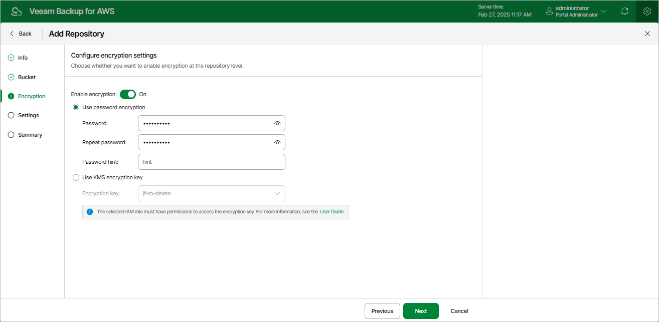Click the administrator user avatar icon

click(x=549, y=11)
